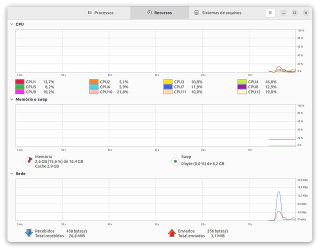Close the system monitor window

point(305,13)
